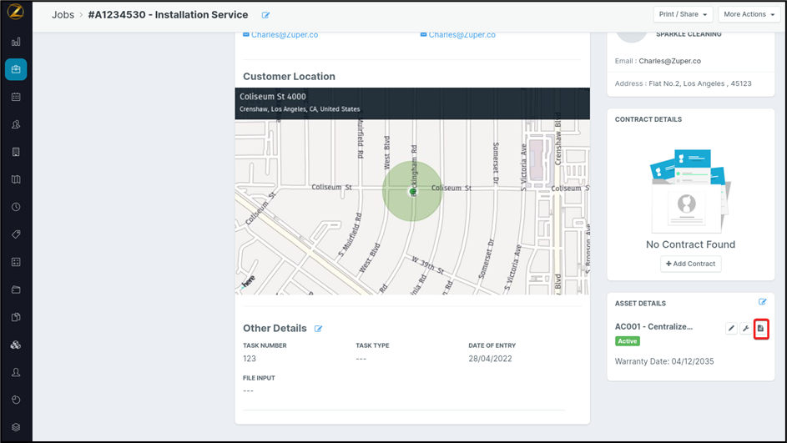Click the clock icon in the sidebar
The image size is (787, 443).
(16, 207)
